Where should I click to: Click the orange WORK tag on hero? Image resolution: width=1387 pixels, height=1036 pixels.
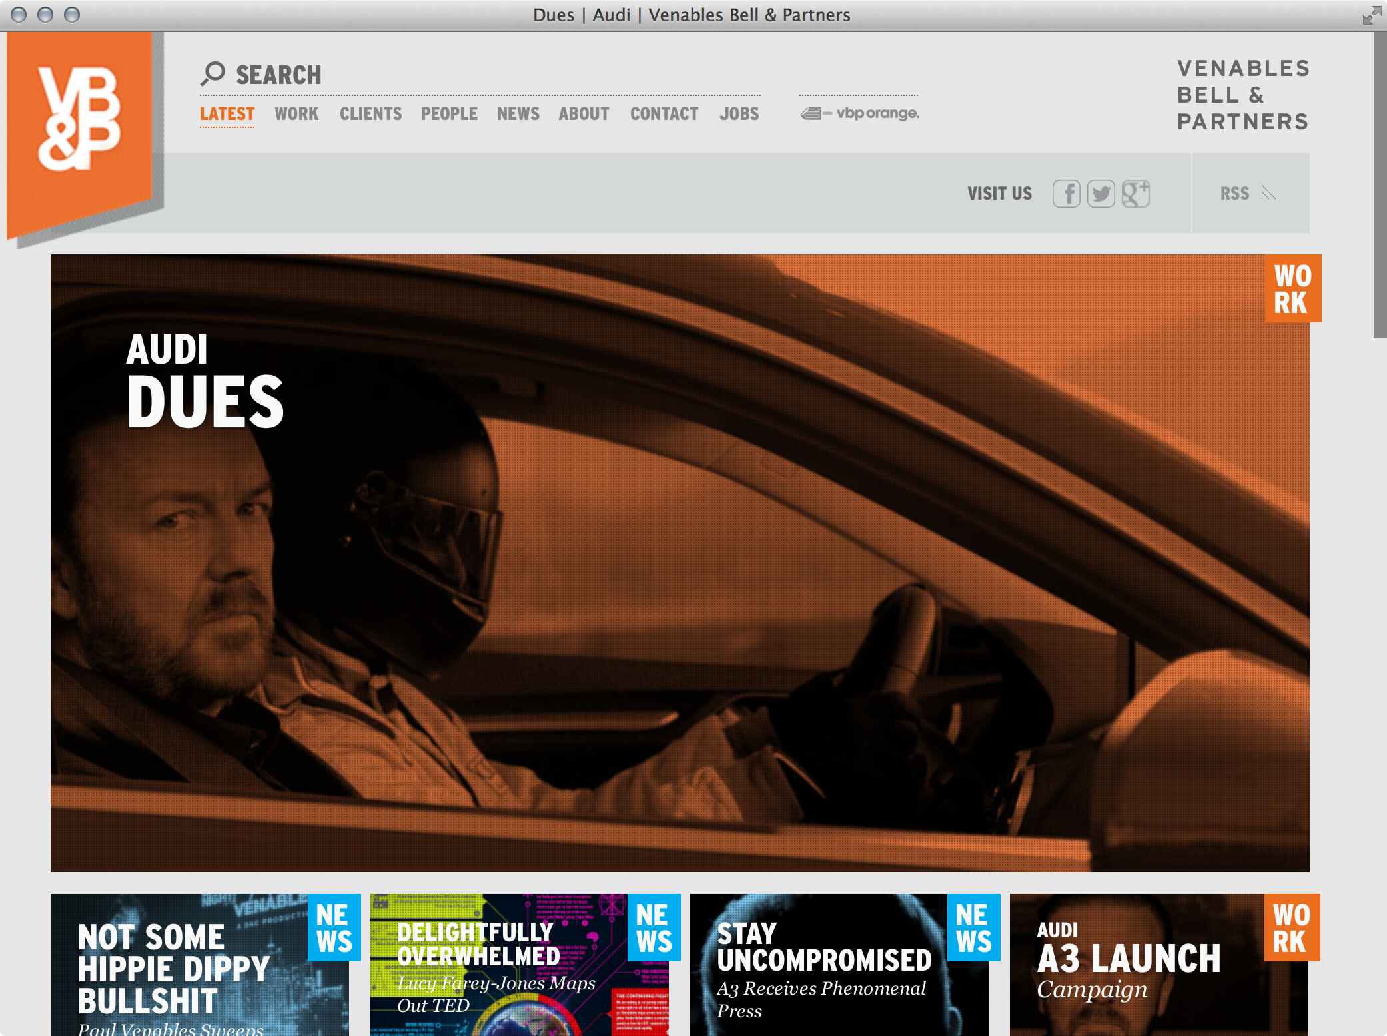pos(1292,288)
